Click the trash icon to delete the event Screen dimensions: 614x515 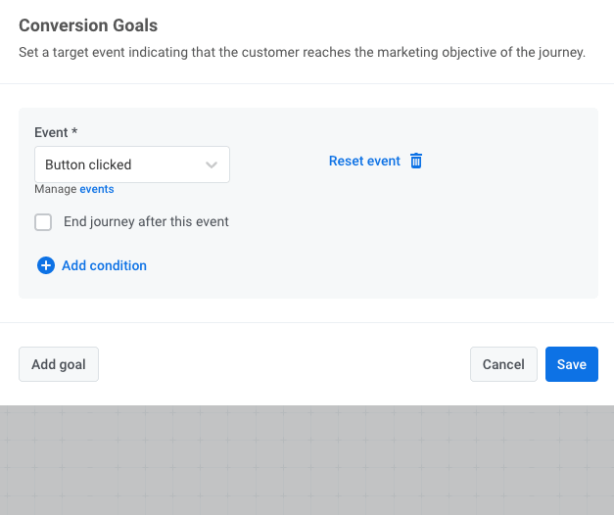point(416,162)
